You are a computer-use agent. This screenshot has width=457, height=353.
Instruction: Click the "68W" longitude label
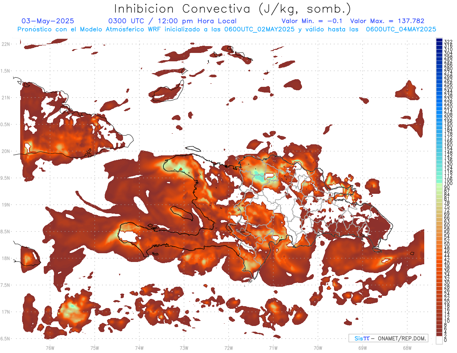(x=407, y=348)
